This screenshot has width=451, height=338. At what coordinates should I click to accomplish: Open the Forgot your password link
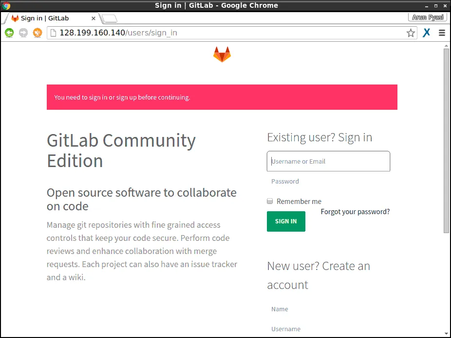[355, 212]
